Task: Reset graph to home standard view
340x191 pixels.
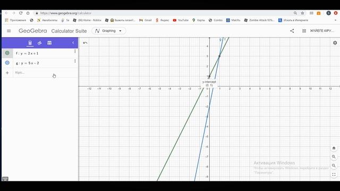Action: tap(334, 148)
